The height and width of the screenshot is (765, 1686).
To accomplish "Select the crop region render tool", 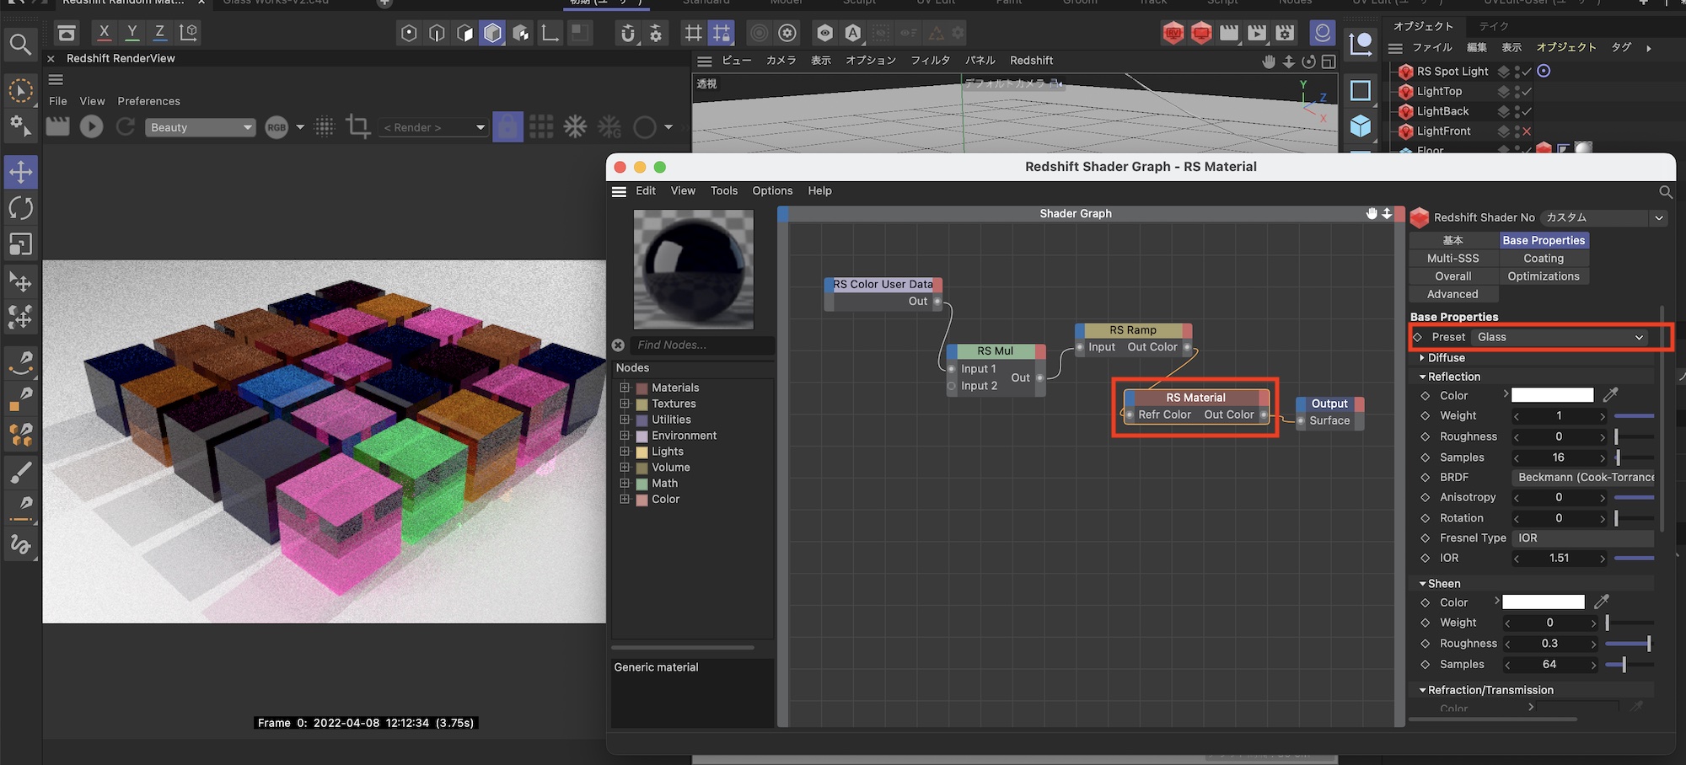I will (x=358, y=127).
